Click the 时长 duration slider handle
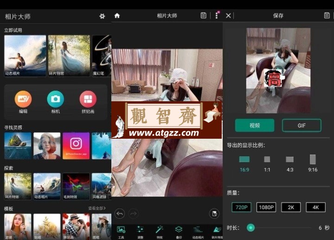The height and width of the screenshot is (240, 334). (250, 228)
